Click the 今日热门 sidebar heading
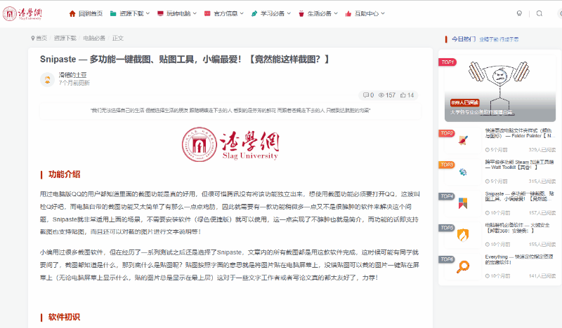562x328 pixels. click(x=464, y=39)
